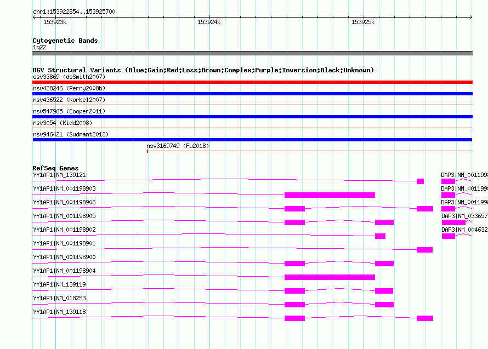The width and height of the screenshot is (488, 349).
Task: Click the DAP3 NM_033657 exon block
Action: (454, 222)
